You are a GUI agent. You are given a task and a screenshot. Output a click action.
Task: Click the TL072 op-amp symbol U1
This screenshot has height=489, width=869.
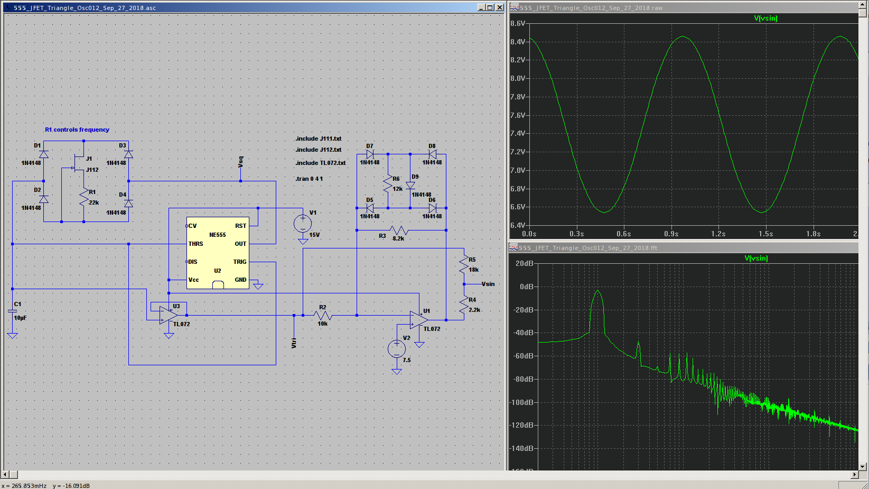click(x=419, y=320)
